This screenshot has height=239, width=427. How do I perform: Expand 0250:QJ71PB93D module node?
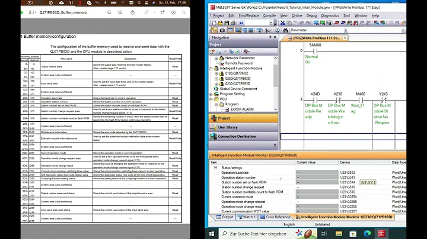click(x=216, y=84)
